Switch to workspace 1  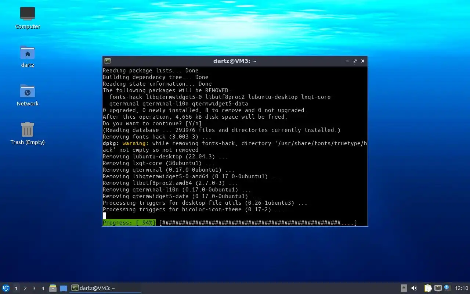[x=16, y=288]
